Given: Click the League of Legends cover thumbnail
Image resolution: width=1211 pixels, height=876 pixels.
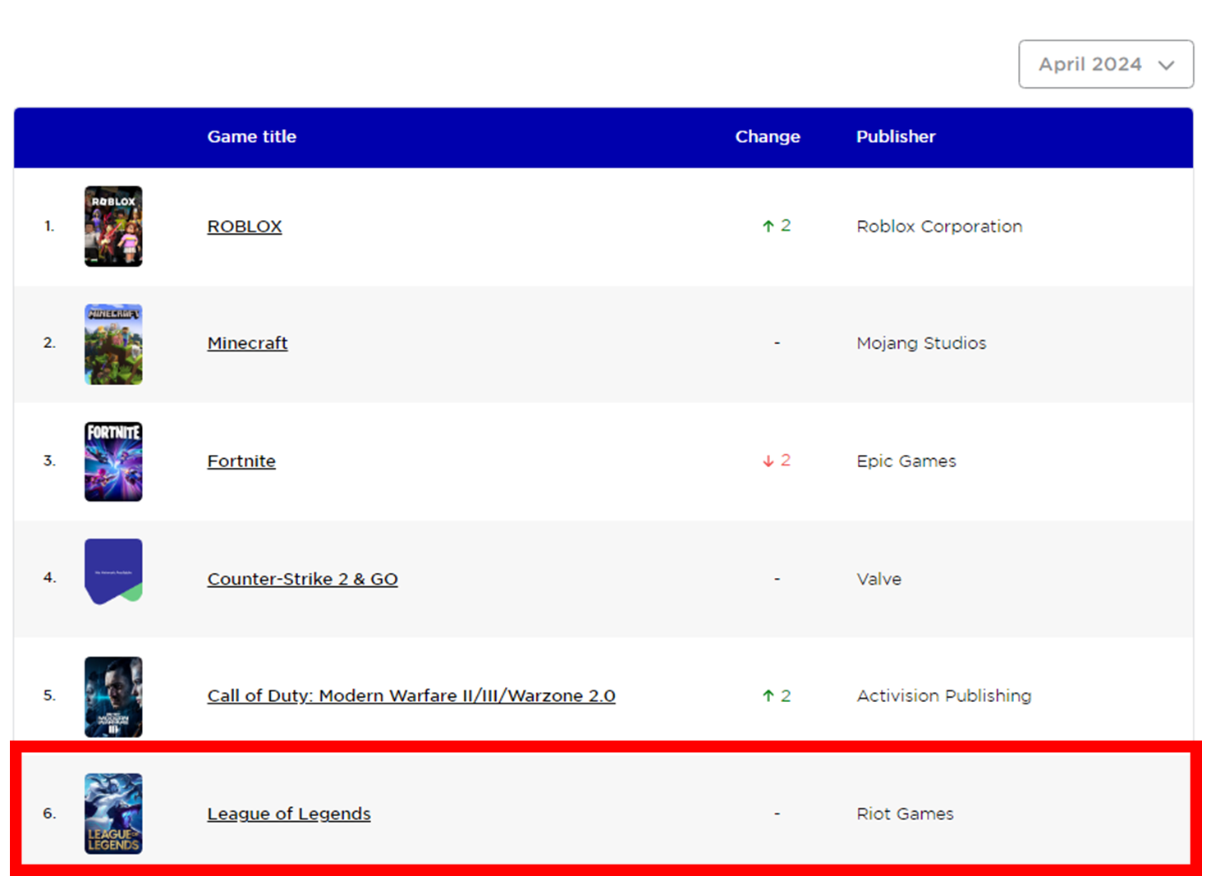Looking at the screenshot, I should (x=113, y=814).
